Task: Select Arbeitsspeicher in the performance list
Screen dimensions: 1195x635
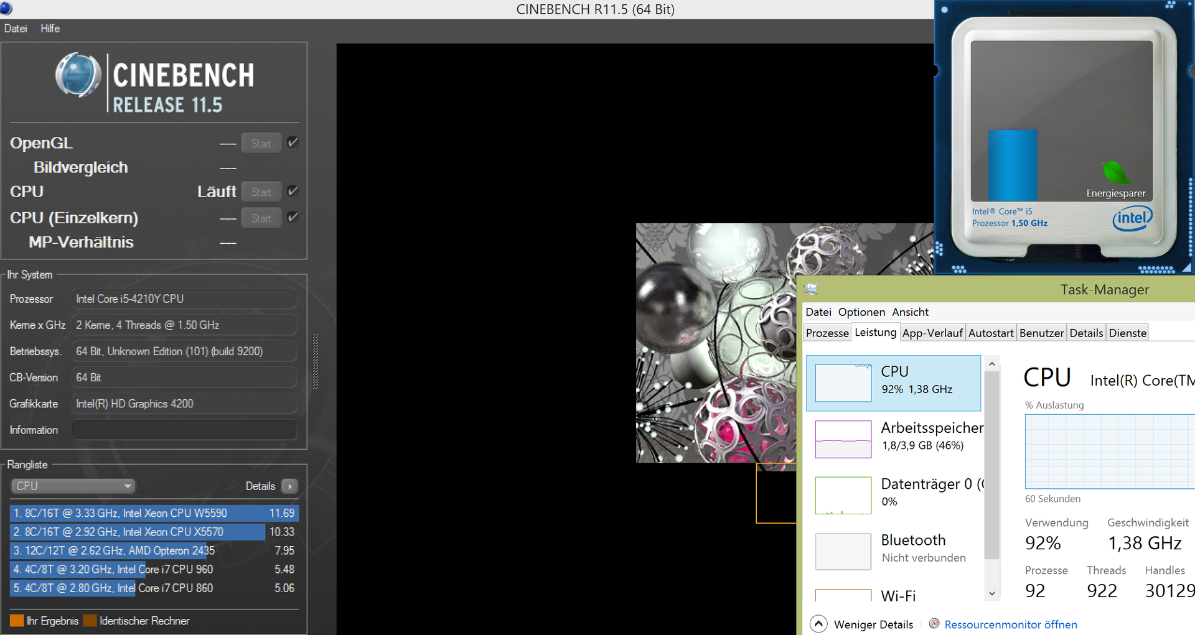Action: pos(893,439)
